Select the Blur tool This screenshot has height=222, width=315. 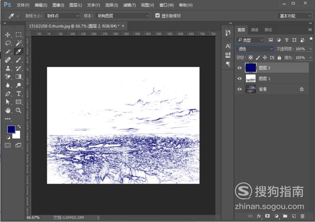coord(8,85)
